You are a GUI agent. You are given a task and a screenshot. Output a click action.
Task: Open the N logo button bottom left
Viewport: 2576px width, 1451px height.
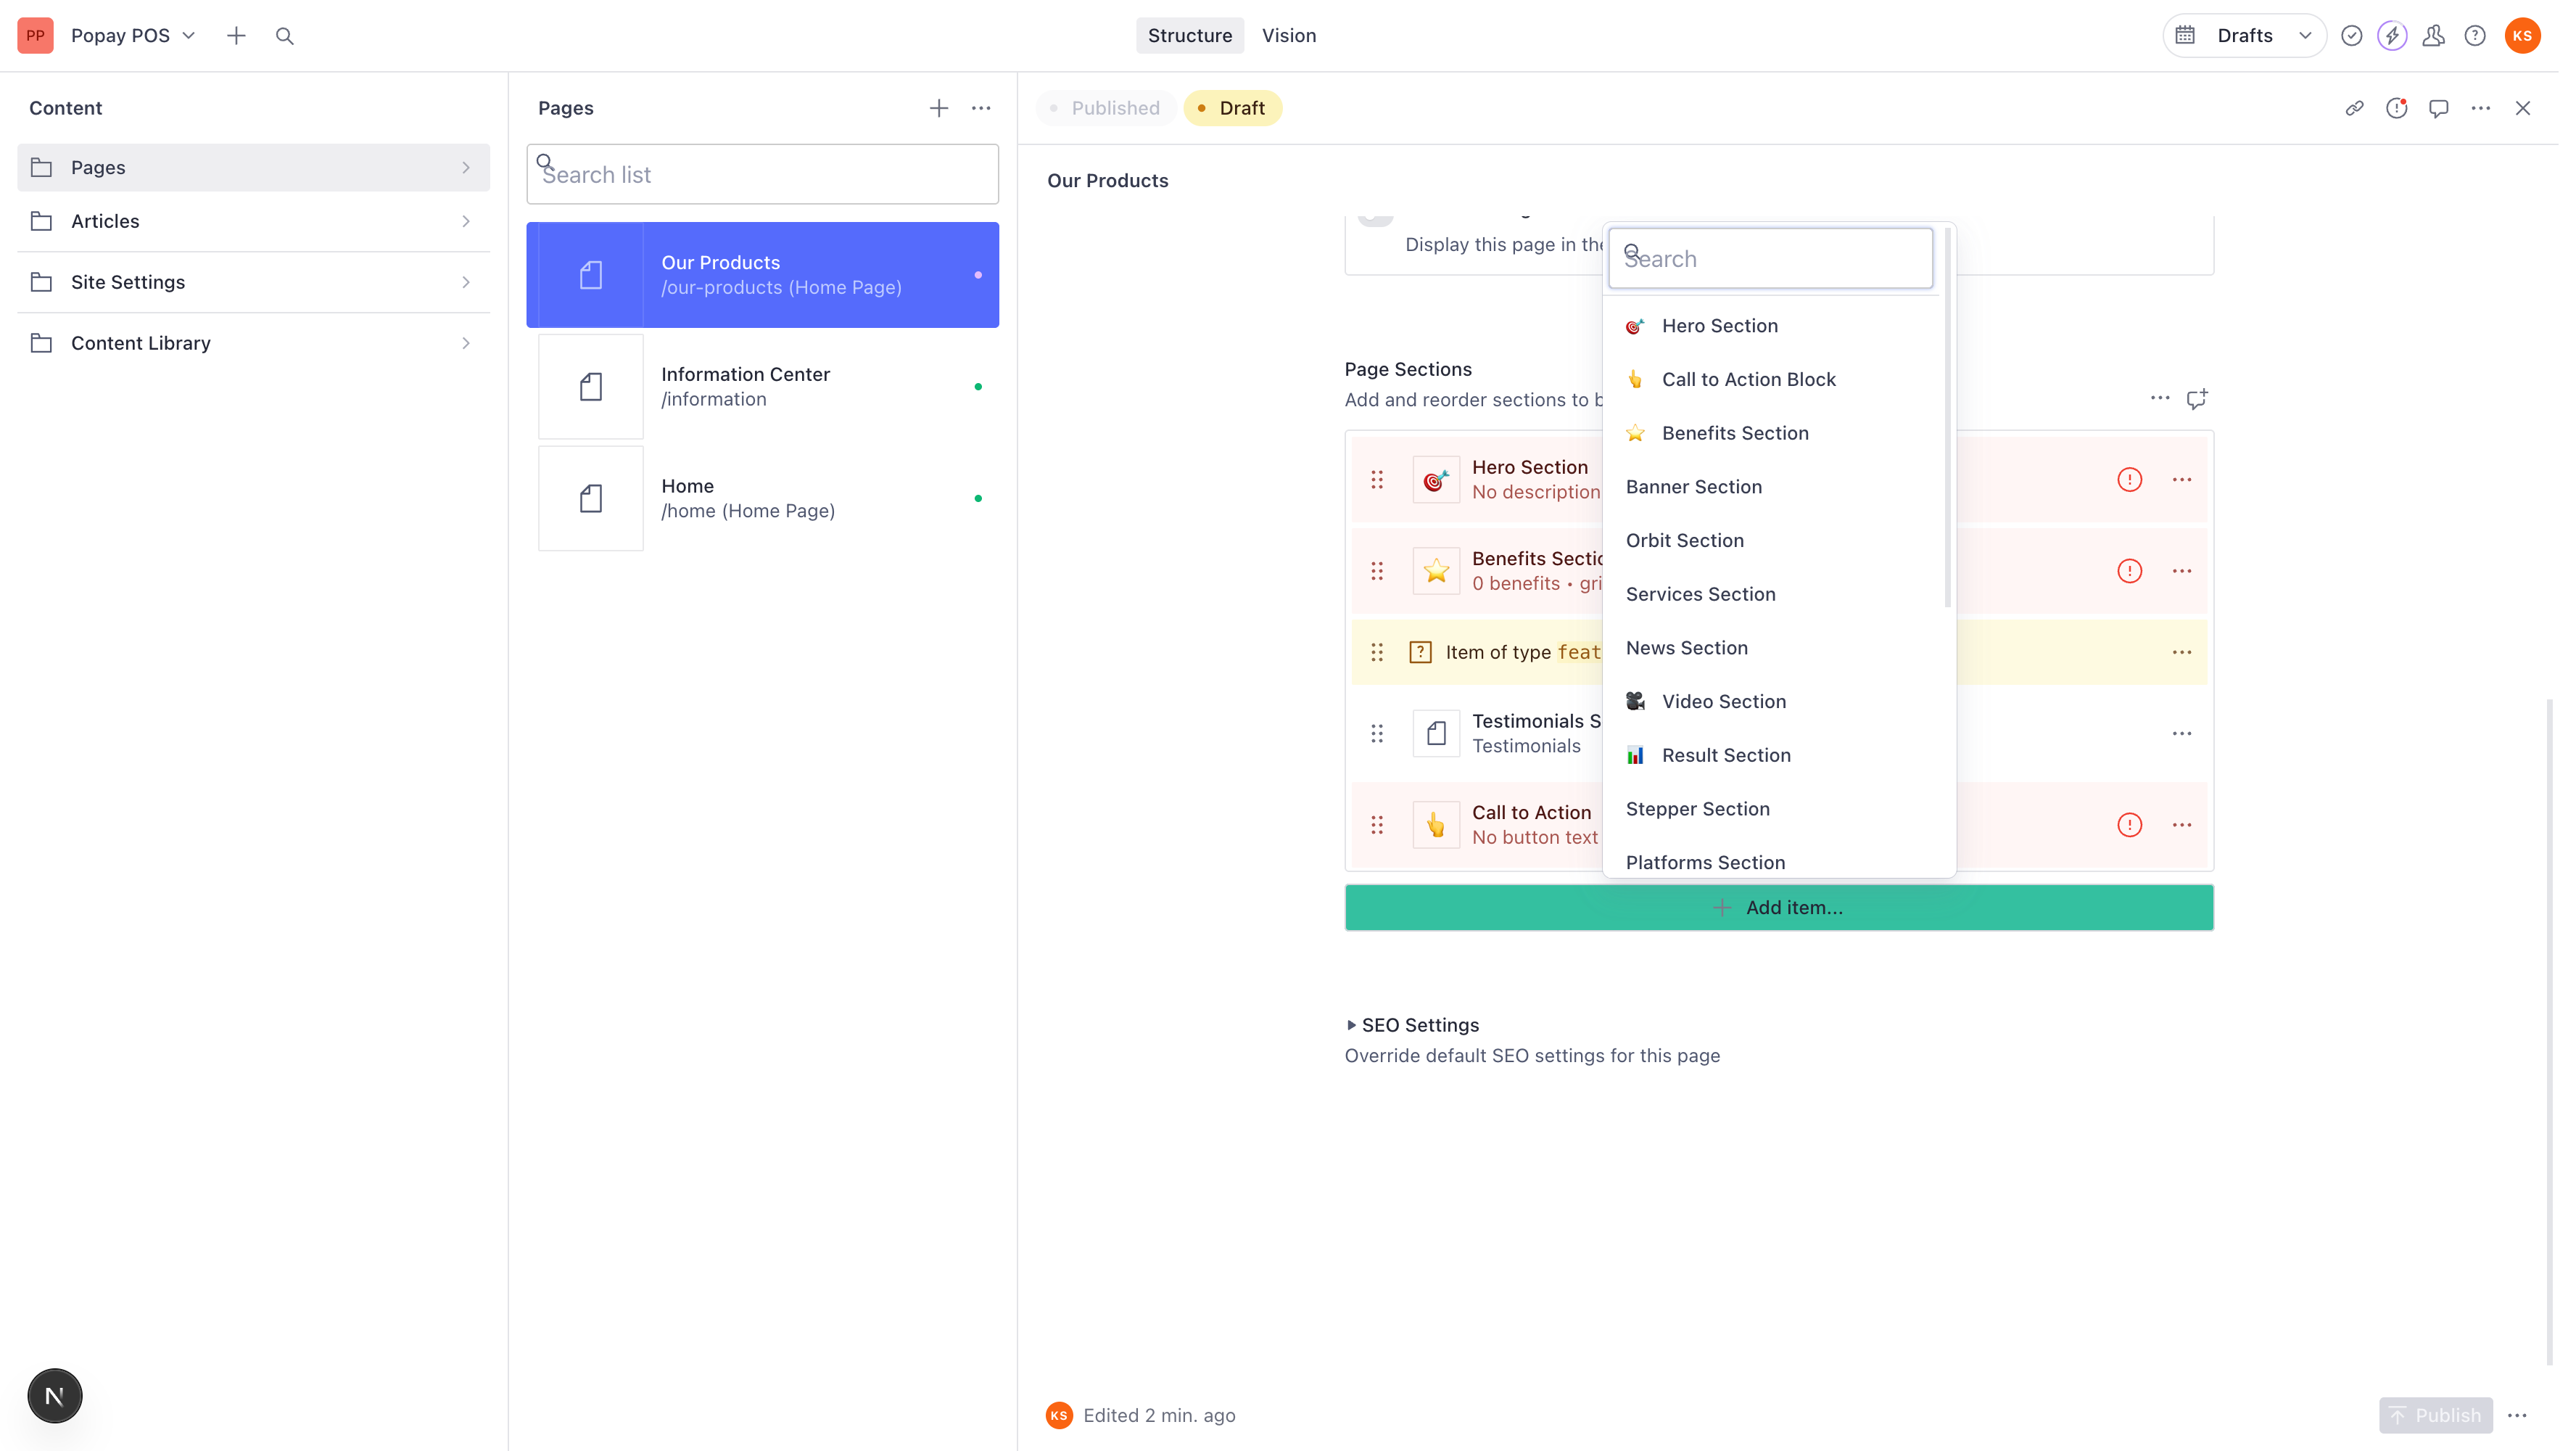coord(55,1395)
